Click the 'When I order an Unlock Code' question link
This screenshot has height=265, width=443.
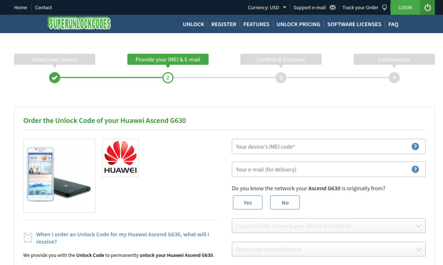pyautogui.click(x=123, y=238)
